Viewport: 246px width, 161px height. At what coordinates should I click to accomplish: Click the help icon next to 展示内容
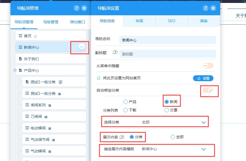[x=122, y=137]
